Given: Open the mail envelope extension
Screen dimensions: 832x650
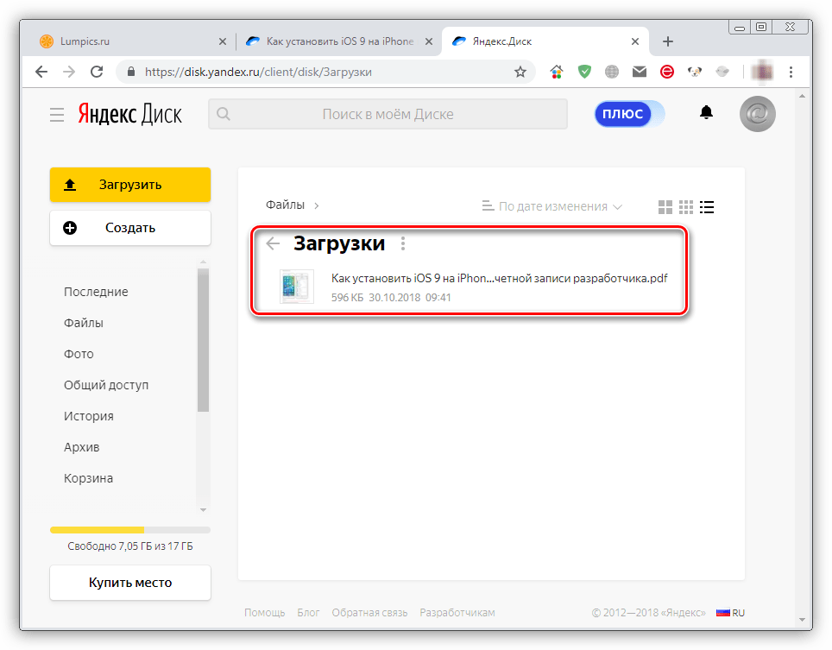Looking at the screenshot, I should click(x=640, y=72).
